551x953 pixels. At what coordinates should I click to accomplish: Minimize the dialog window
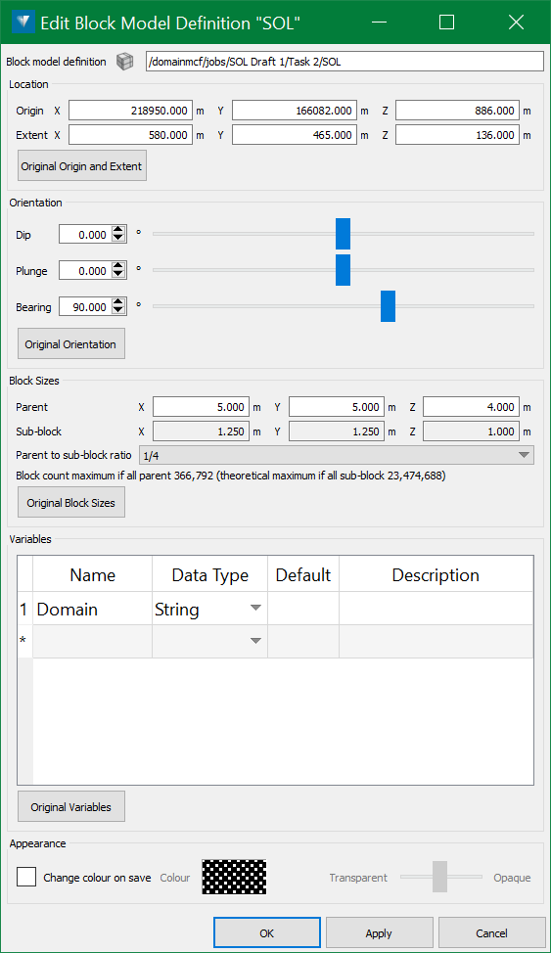coord(379,23)
